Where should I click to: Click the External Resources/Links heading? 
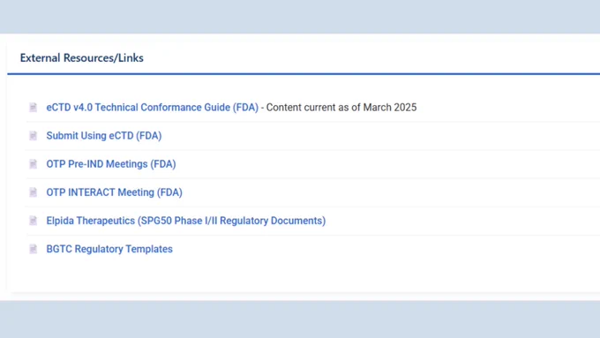click(x=81, y=57)
